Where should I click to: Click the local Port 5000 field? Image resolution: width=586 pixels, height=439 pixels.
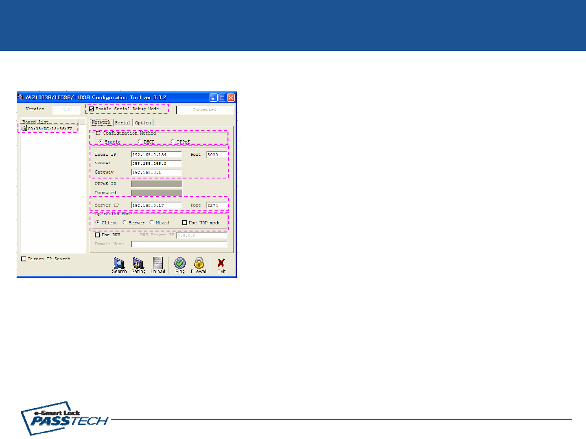click(217, 154)
